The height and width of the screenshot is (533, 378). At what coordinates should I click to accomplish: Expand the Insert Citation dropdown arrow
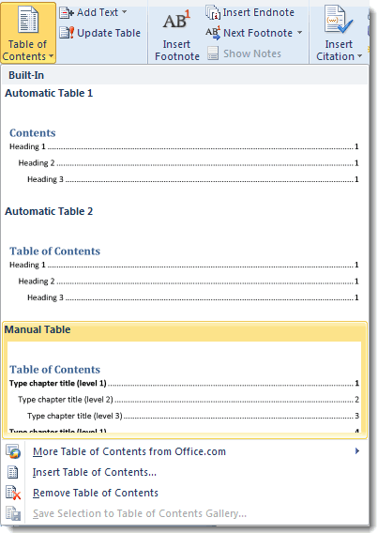pyautogui.click(x=359, y=56)
